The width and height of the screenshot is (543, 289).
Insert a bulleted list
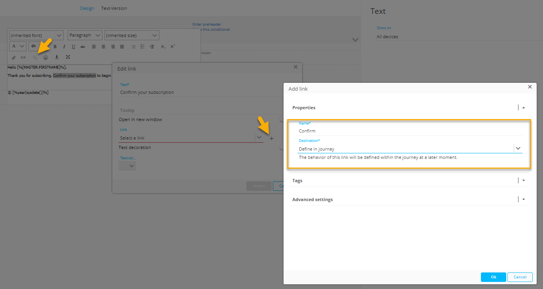(x=133, y=47)
